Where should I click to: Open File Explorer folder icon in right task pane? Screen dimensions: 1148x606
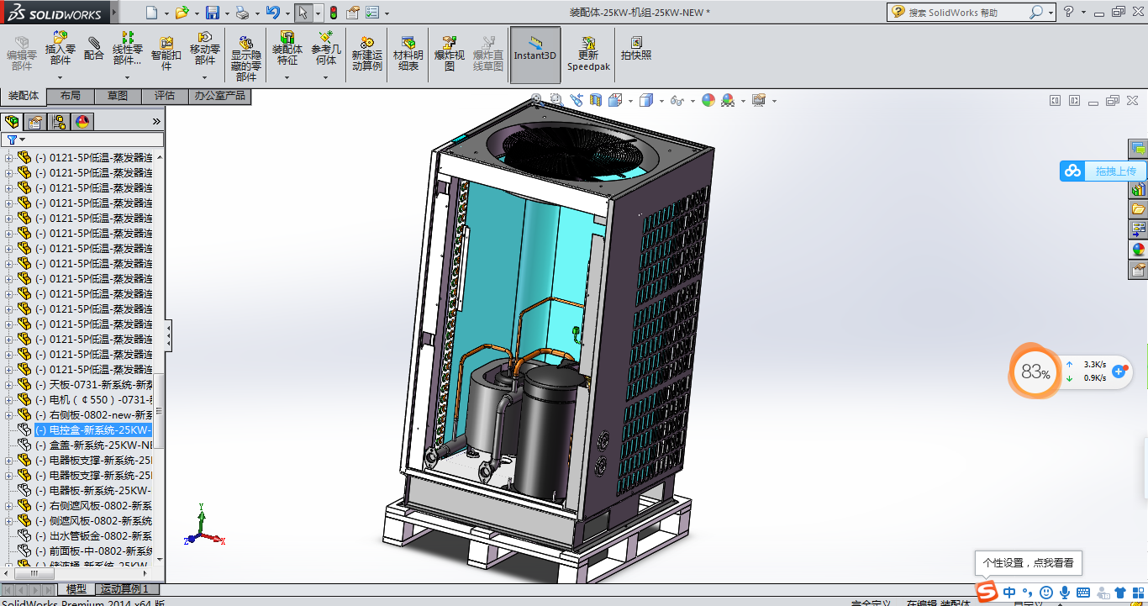1139,208
